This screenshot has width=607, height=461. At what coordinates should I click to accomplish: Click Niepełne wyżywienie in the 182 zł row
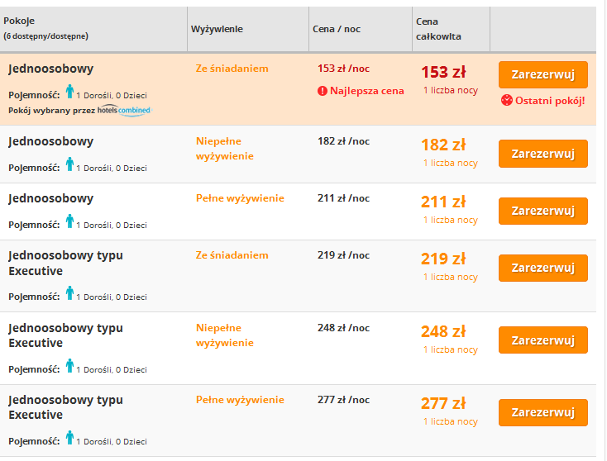[x=225, y=149]
